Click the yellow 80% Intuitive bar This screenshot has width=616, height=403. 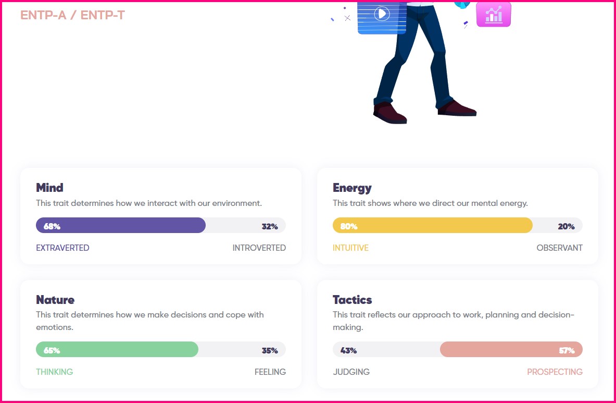[432, 225]
